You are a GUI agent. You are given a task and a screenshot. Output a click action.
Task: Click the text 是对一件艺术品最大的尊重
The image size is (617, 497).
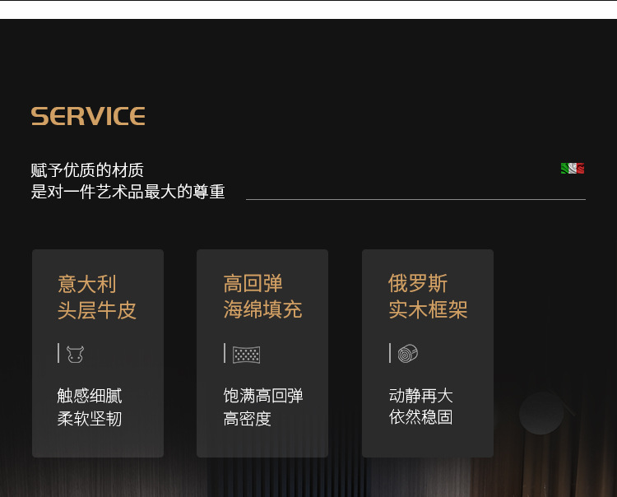[128, 192]
